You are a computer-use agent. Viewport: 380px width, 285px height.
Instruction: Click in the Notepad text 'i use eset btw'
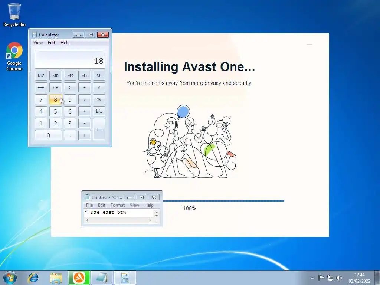[106, 212]
